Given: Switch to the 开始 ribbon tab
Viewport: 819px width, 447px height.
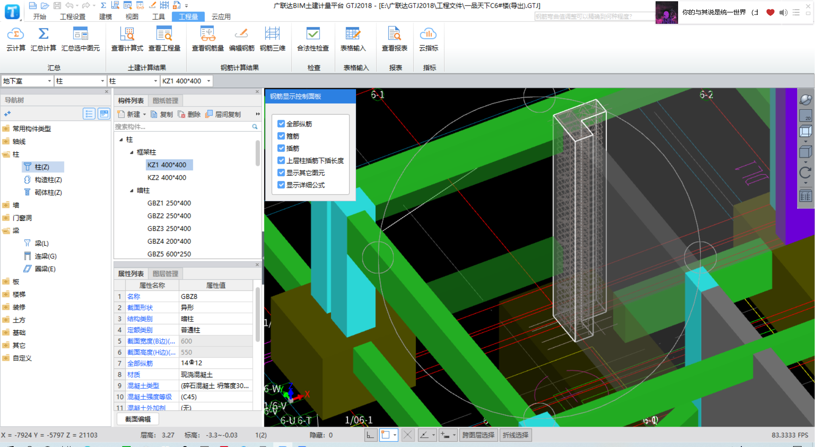Looking at the screenshot, I should 40,17.
